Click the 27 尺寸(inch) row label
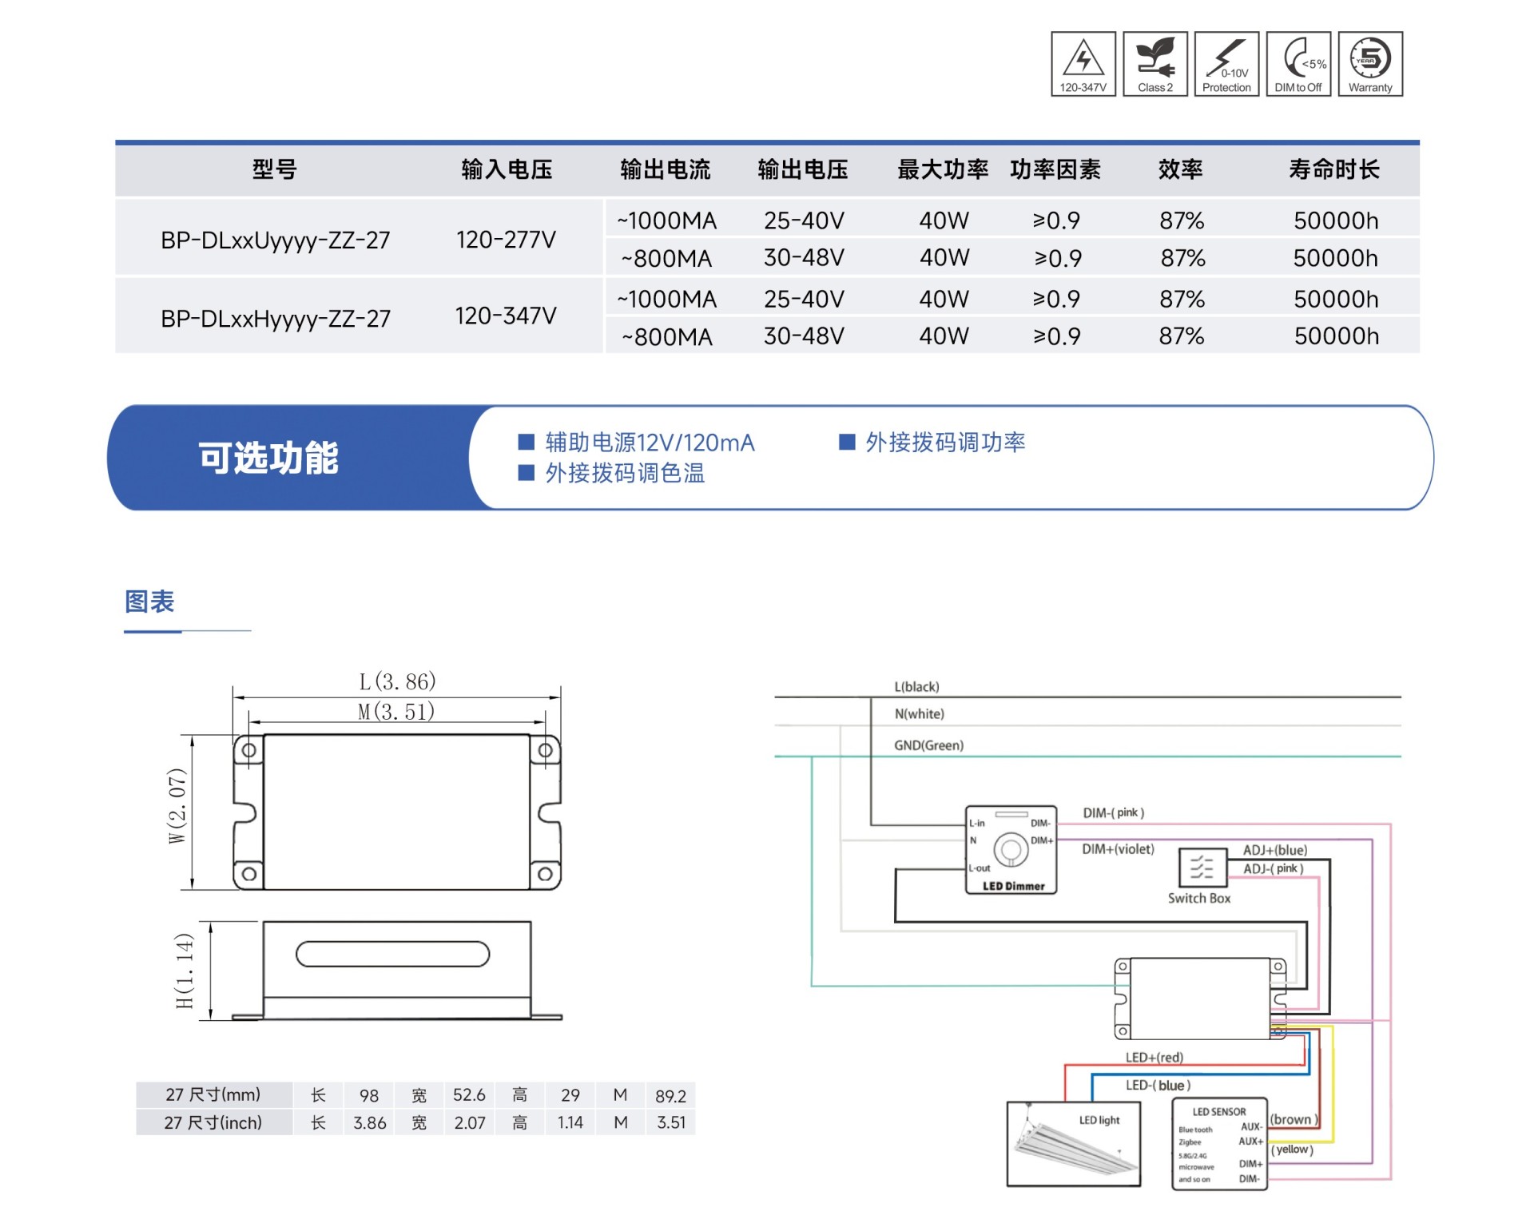1534x1227 pixels. pos(213,1122)
